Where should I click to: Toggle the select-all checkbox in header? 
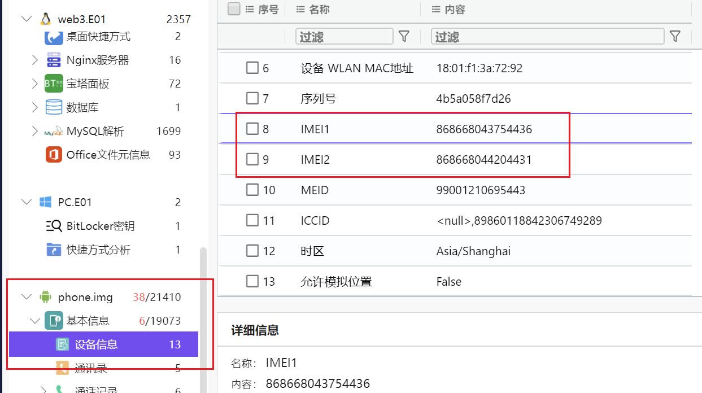coord(234,9)
